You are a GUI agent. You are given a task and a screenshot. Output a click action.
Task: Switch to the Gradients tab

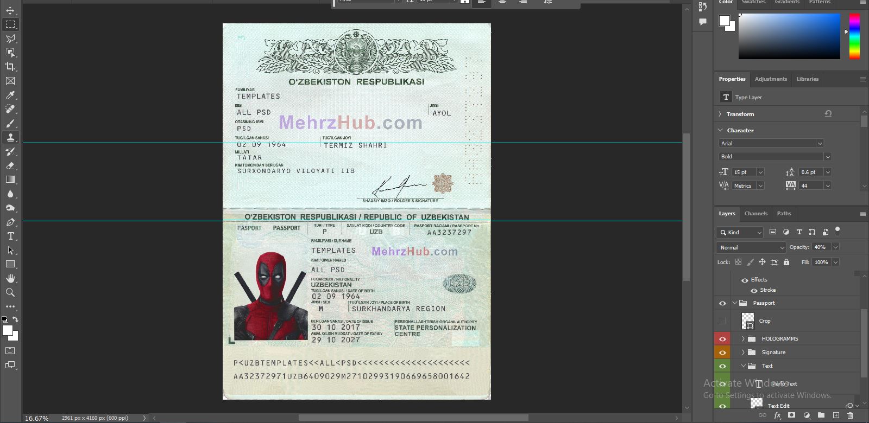tap(787, 2)
